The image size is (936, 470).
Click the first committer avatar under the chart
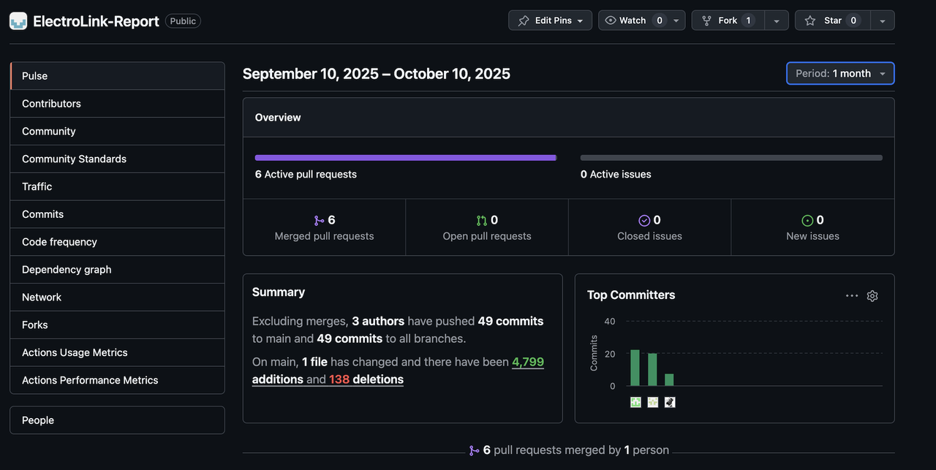[x=635, y=402]
